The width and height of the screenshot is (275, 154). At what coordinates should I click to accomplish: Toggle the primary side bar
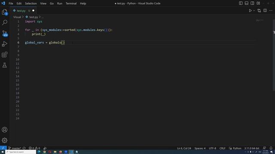point(241,3)
